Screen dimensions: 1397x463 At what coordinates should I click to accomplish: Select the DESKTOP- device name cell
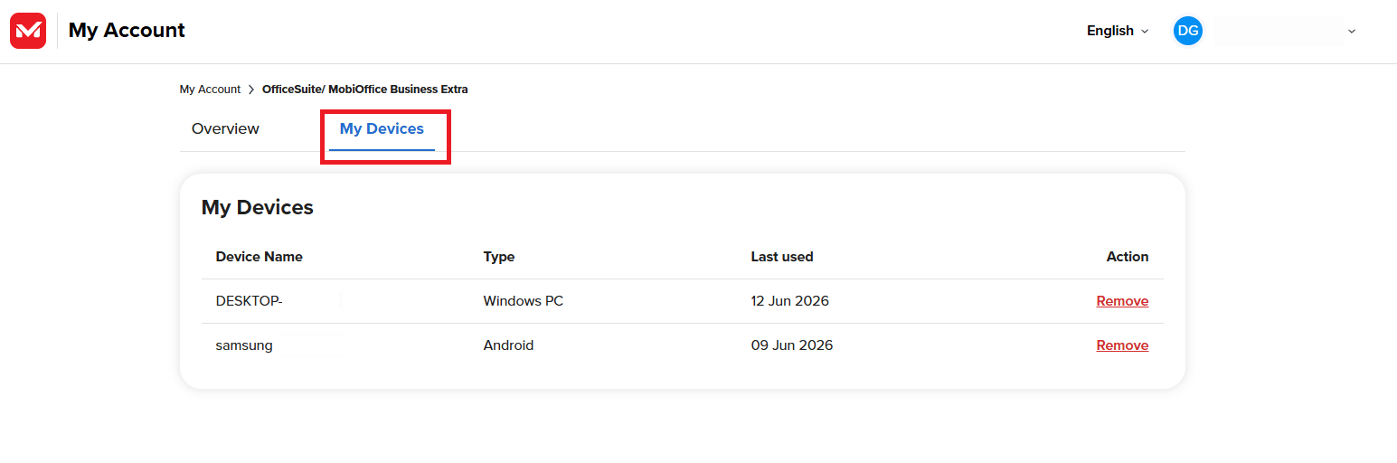250,301
